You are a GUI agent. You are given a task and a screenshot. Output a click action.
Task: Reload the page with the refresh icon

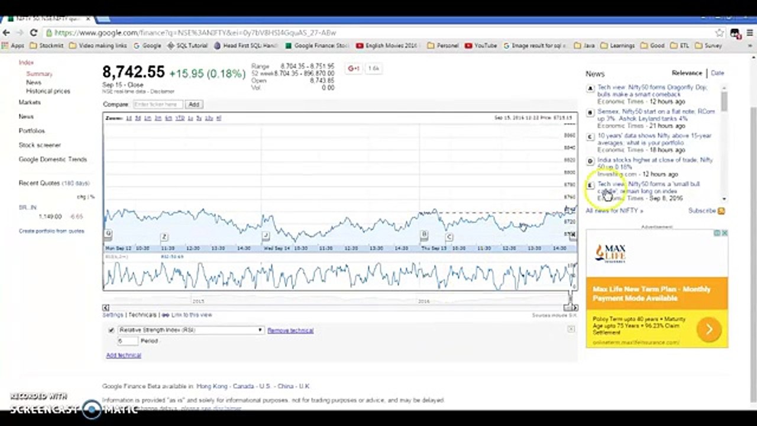pos(34,33)
